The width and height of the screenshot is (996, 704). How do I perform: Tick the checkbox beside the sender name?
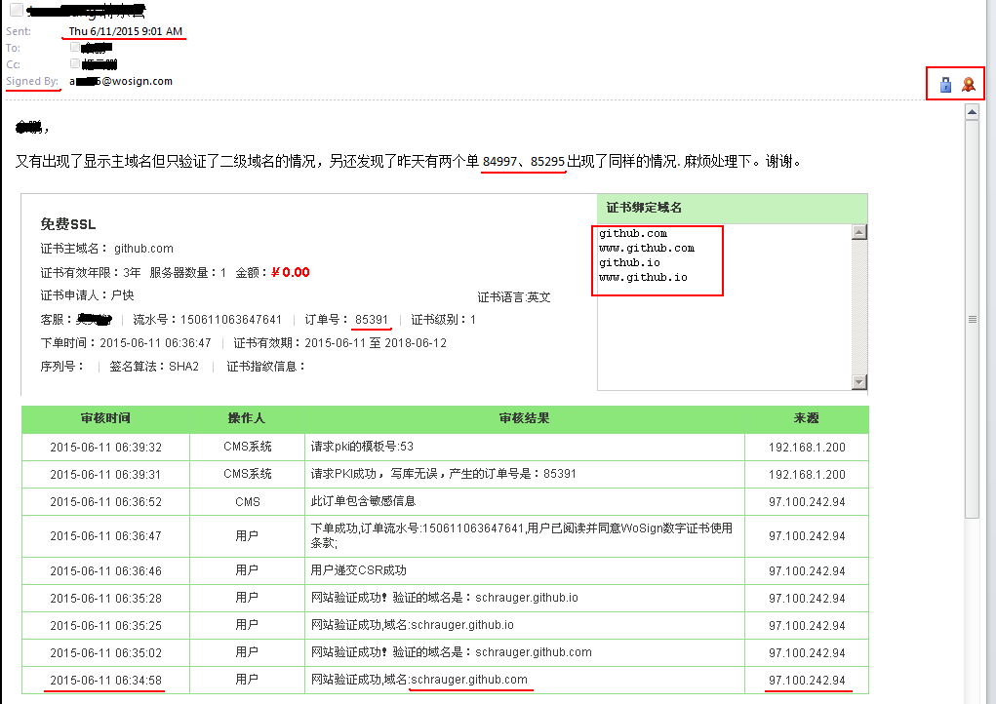17,10
